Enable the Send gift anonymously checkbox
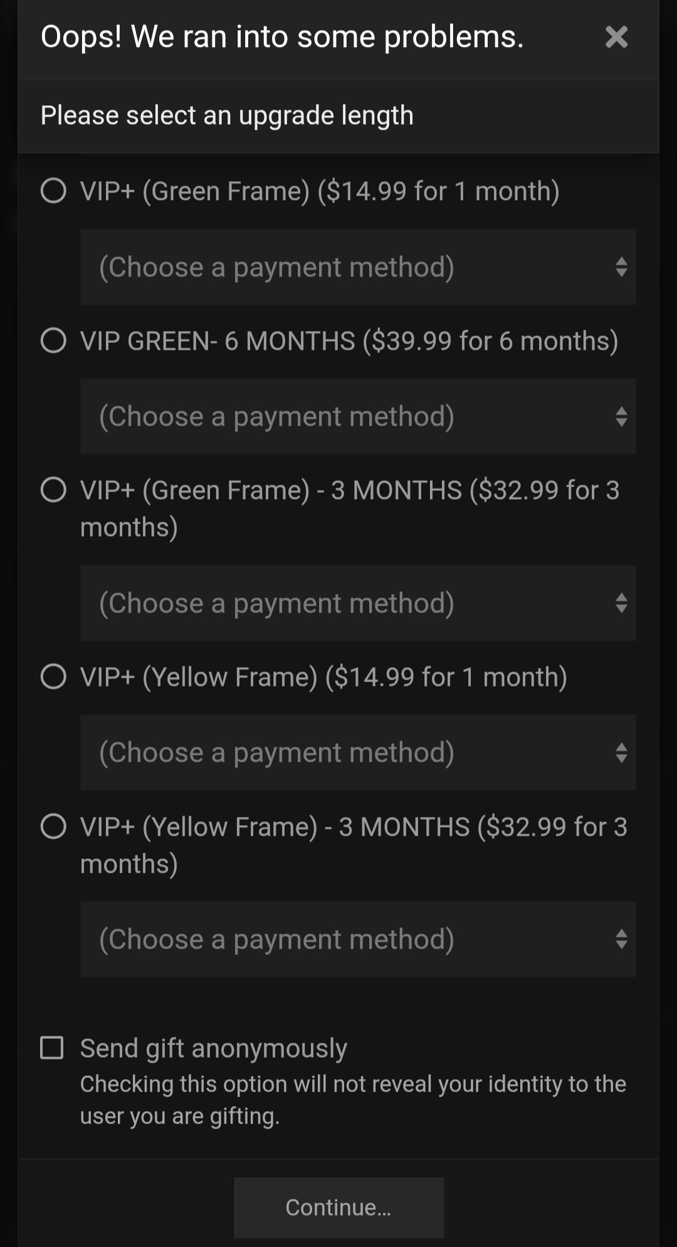The width and height of the screenshot is (677, 1247). 52,1048
